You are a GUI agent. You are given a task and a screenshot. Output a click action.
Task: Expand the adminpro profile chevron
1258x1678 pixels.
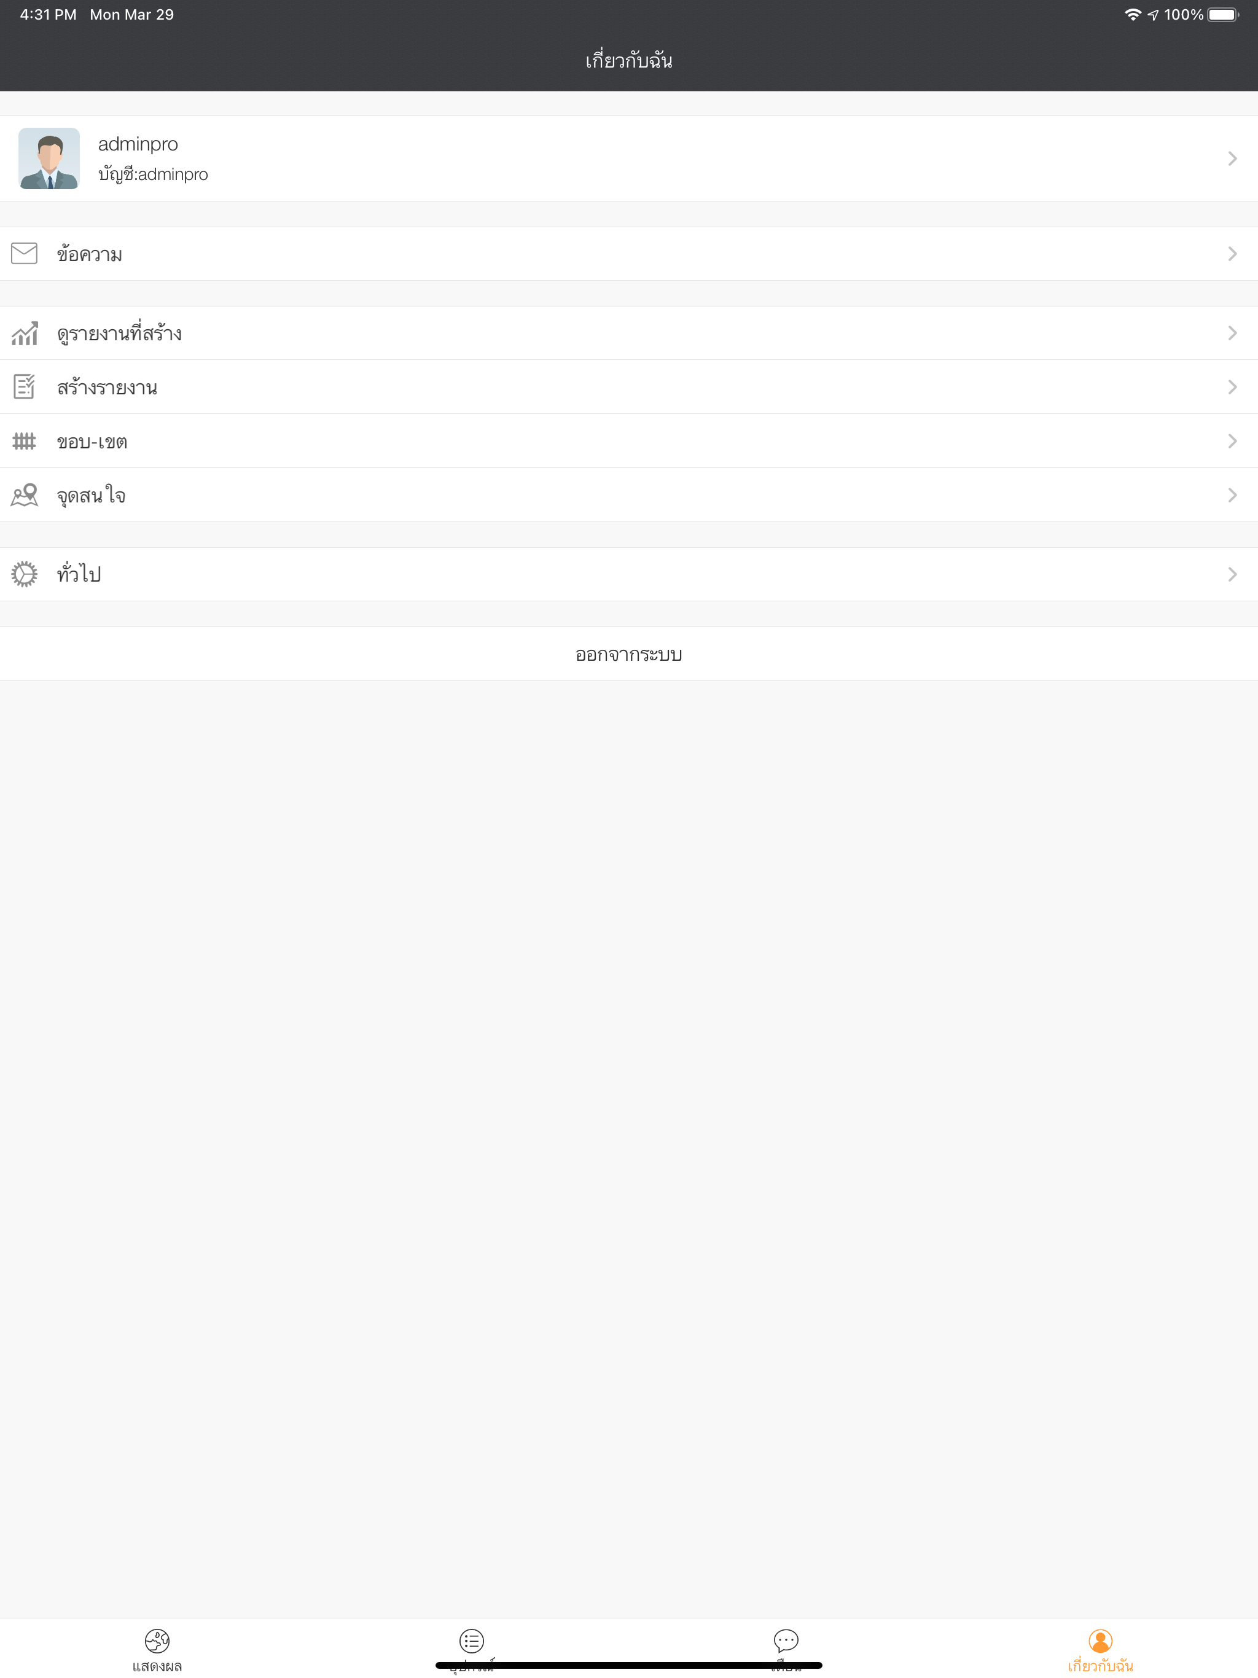pyautogui.click(x=1232, y=158)
